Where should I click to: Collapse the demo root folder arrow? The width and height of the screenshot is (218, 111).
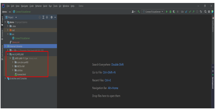[5, 22]
